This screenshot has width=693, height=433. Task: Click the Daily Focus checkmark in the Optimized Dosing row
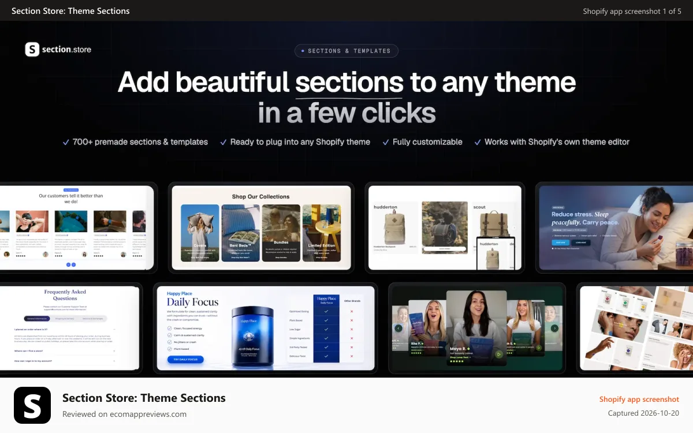coord(326,311)
